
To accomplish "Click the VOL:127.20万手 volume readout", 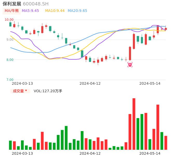I will (x=48, y=91).
